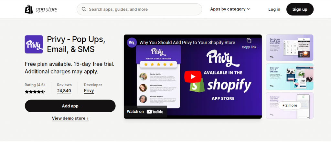Open Watch on YouTube link
The image size is (331, 153).
(145, 112)
